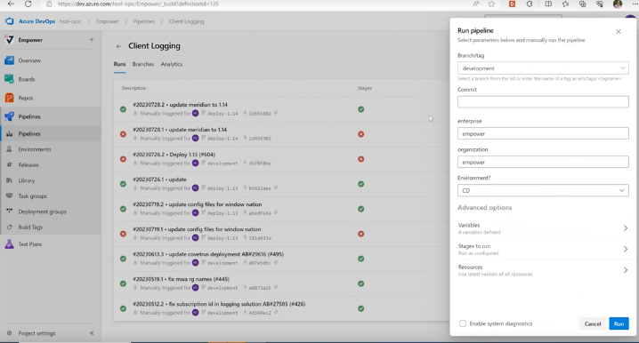This screenshot has height=343, width=639.
Task: Switch to the Analytics tab
Action: (172, 64)
